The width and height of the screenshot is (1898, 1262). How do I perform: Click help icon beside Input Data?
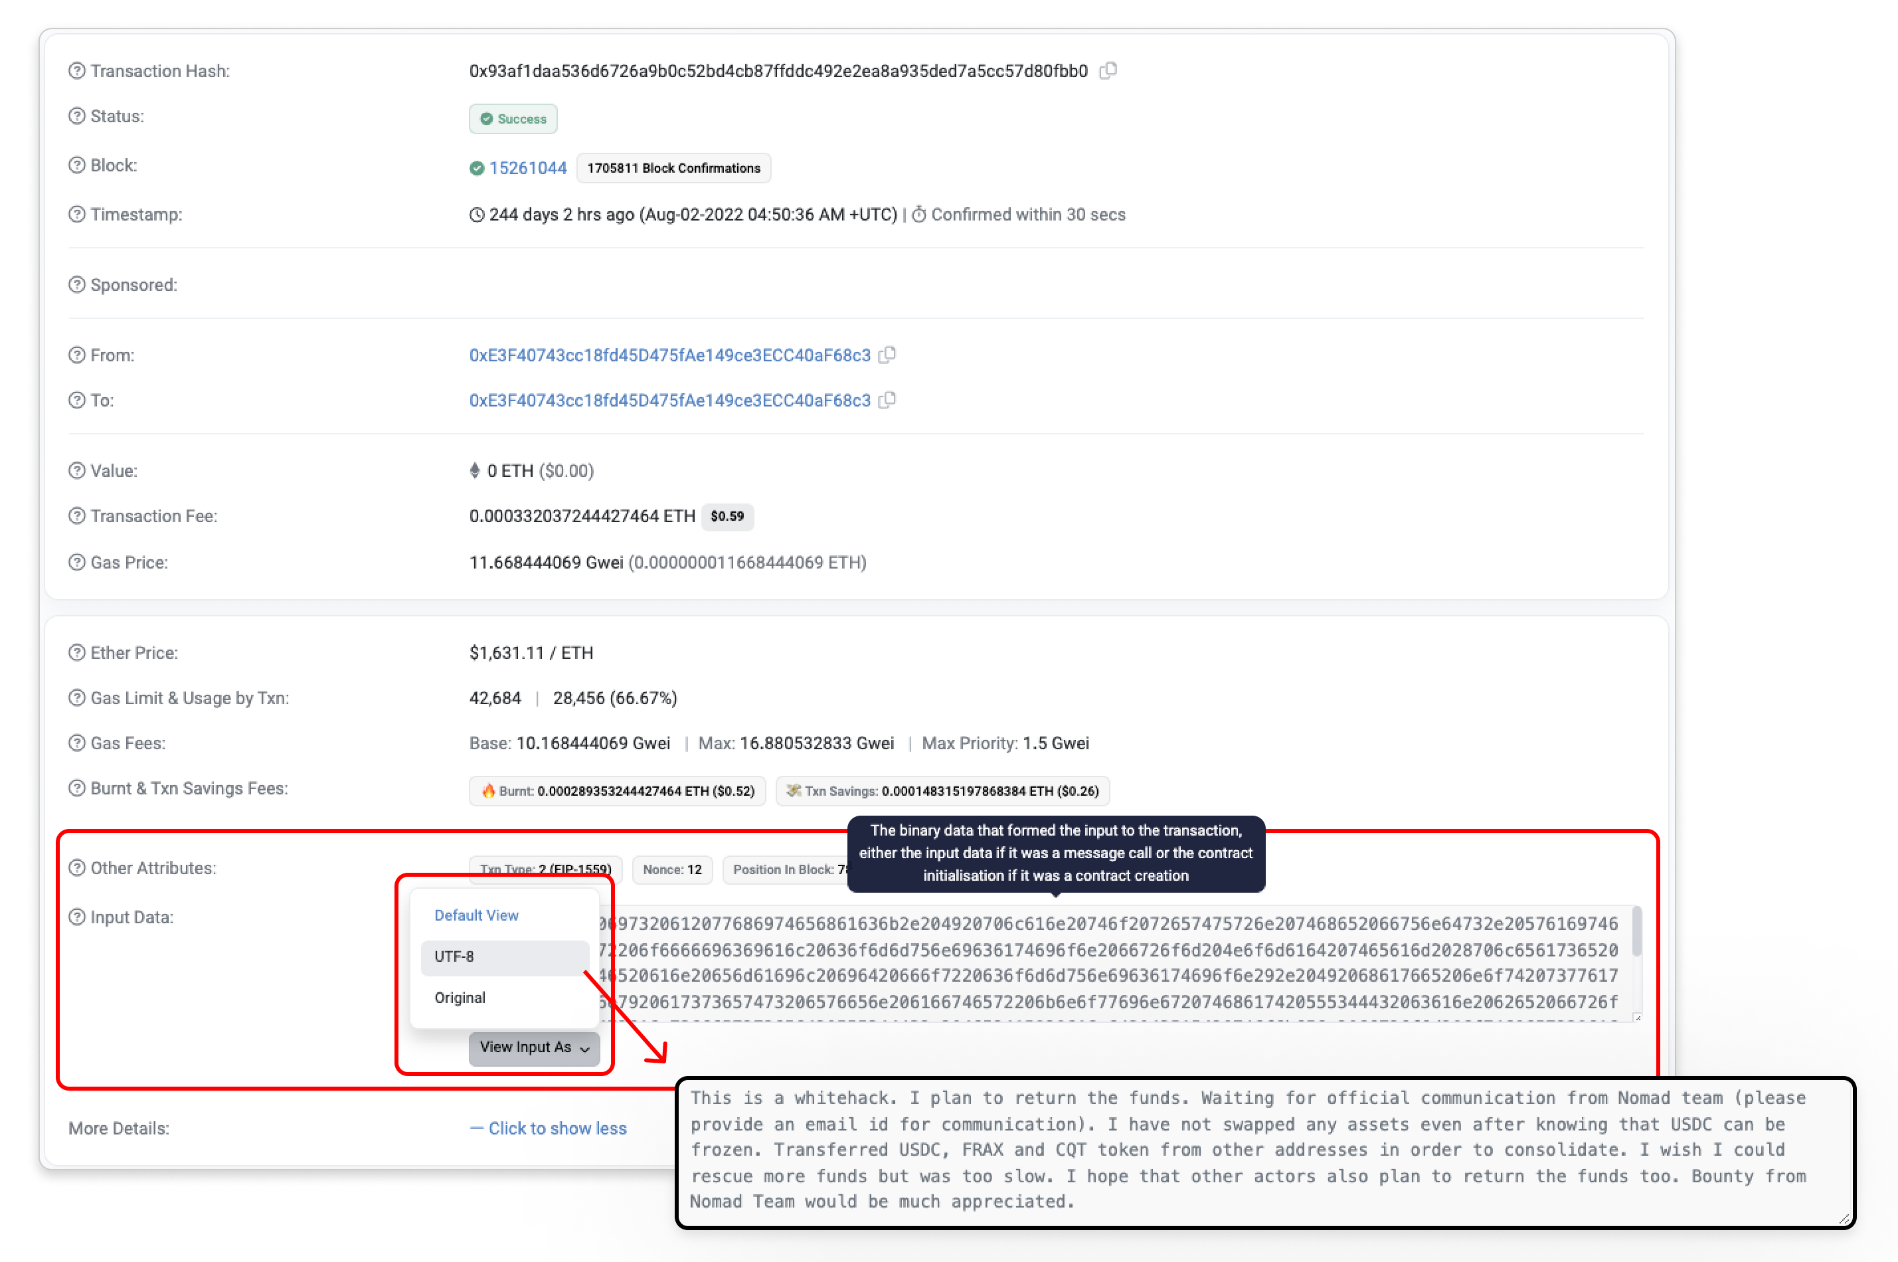76,917
